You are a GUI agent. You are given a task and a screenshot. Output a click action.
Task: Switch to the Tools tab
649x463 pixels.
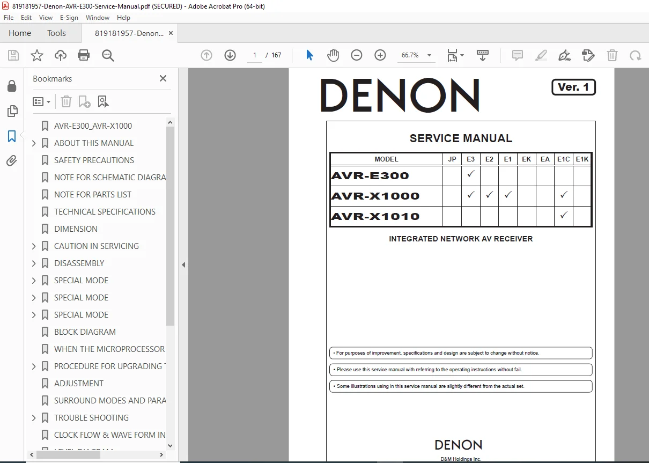[56, 33]
